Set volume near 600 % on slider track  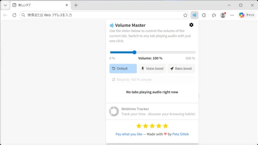[x=194, y=52]
